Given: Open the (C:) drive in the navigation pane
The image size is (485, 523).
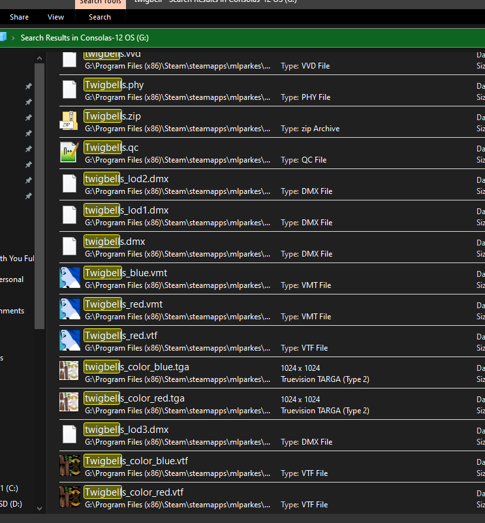Looking at the screenshot, I should point(9,488).
